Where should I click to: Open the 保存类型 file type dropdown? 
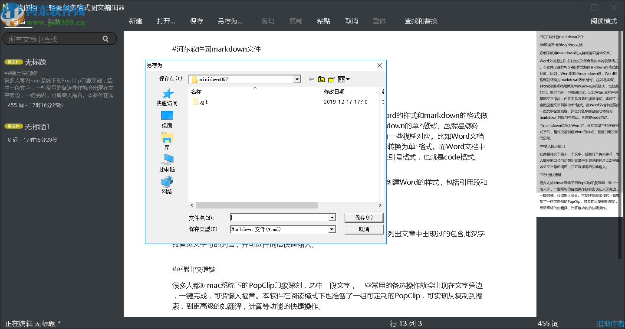332,229
